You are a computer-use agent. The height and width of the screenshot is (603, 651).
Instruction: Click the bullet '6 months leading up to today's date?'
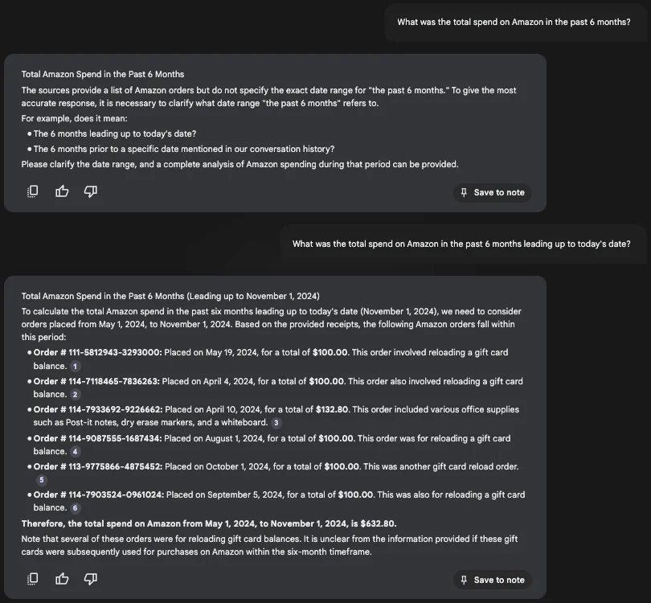114,133
